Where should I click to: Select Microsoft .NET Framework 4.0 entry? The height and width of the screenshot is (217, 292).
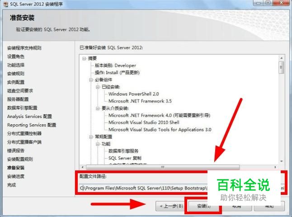[159, 115]
